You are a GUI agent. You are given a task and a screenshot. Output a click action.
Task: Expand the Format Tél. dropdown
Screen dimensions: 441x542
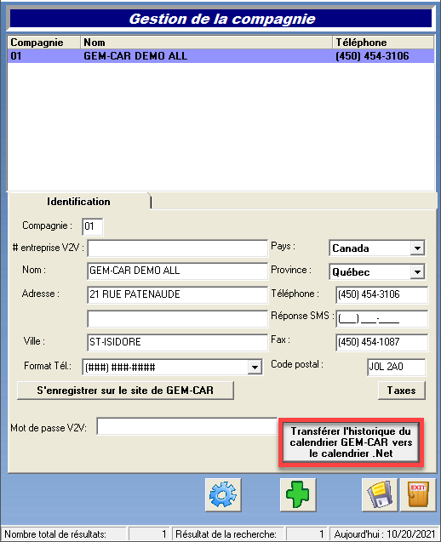[x=255, y=367]
